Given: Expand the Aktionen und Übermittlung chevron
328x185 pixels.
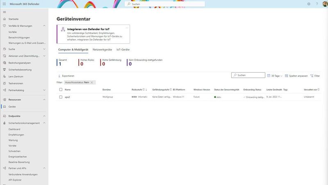Looking at the screenshot, I should [x=44, y=56].
